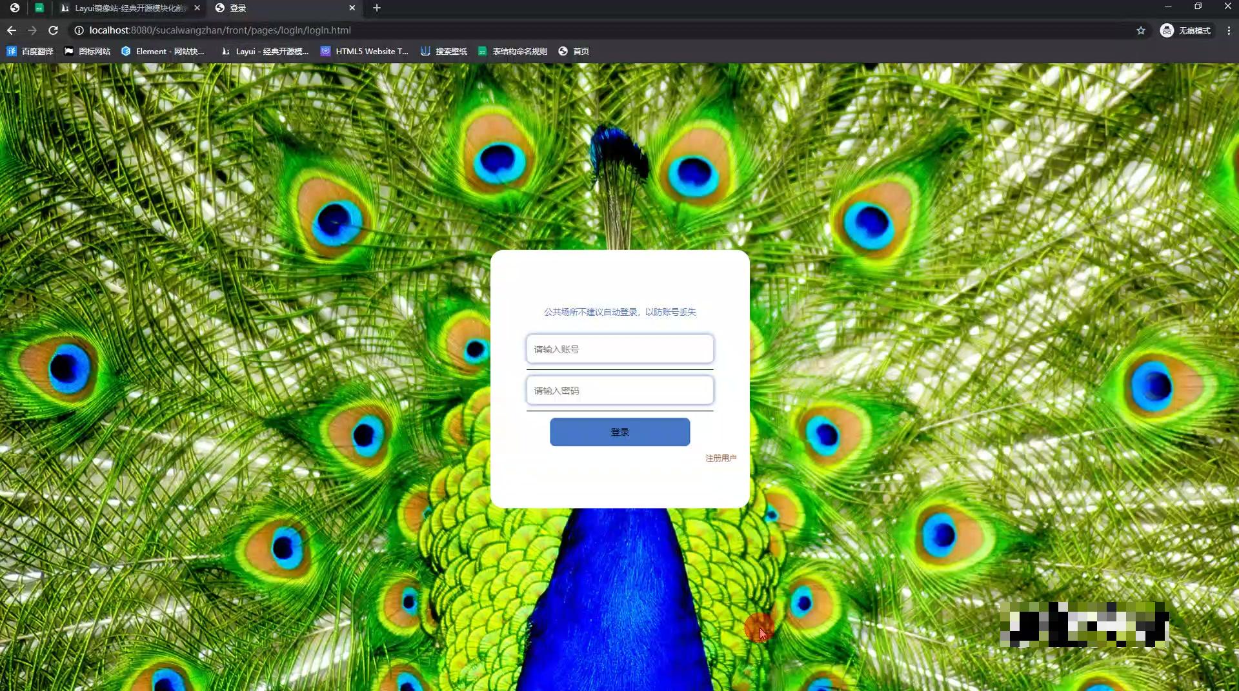
Task: Open the Layui - 经典开源模... bookmark
Action: pyautogui.click(x=265, y=51)
